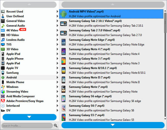This screenshot has height=130, width=167.
Task: Click the 3D Video icon
Action: 3,49
